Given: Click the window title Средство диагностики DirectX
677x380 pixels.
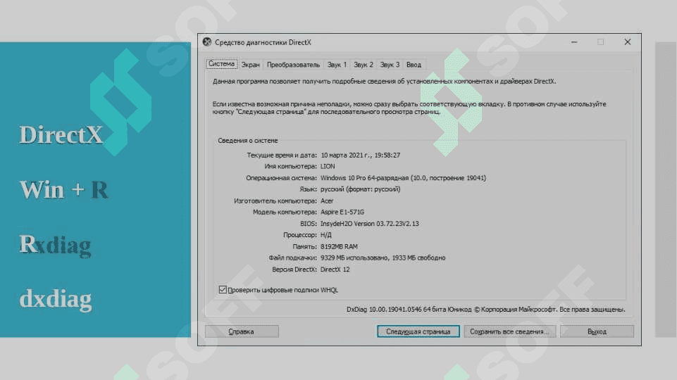Looking at the screenshot, I should coord(263,42).
